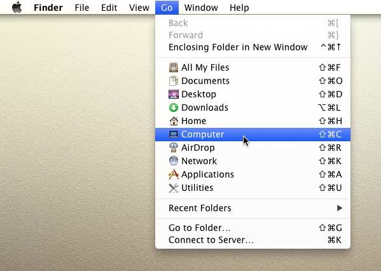Open the View menu
Screen dimensions: 381x271
139,8
